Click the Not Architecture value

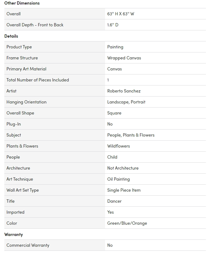123,168
